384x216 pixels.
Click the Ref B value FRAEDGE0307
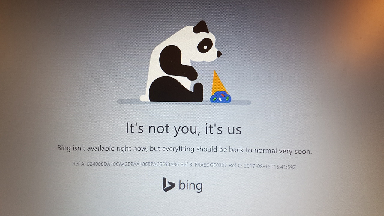click(x=211, y=165)
